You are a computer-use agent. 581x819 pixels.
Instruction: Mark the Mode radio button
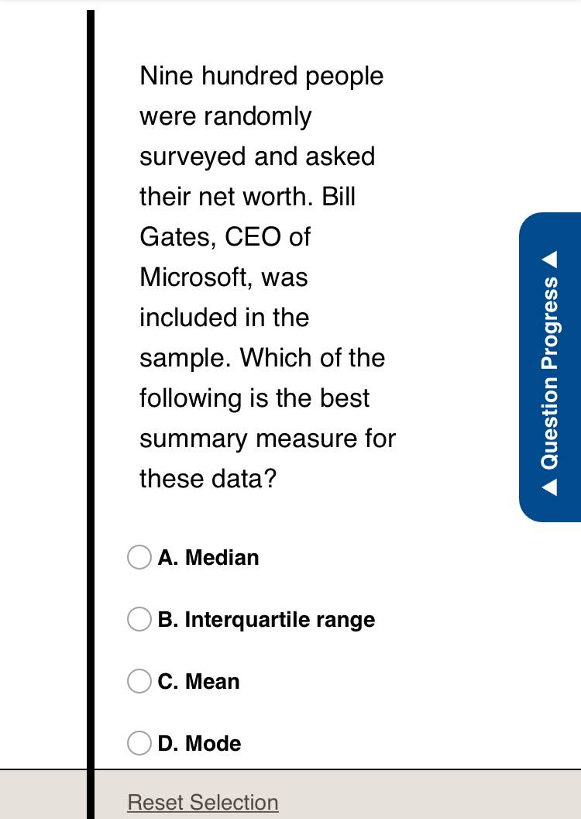pos(139,743)
